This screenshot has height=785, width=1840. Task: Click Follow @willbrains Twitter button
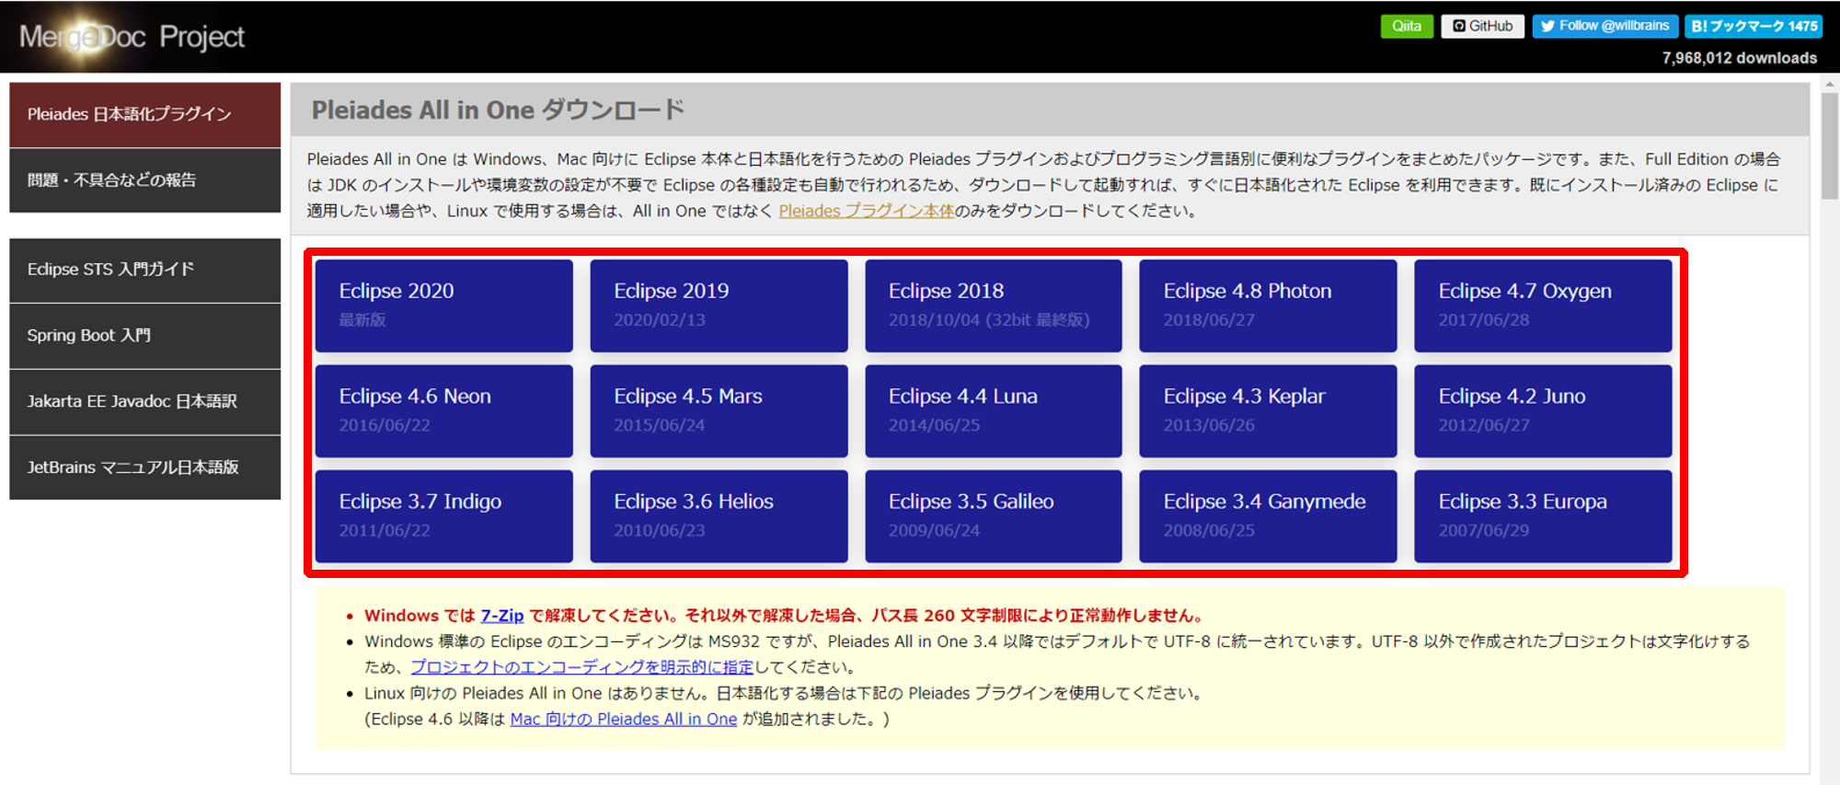(1604, 26)
